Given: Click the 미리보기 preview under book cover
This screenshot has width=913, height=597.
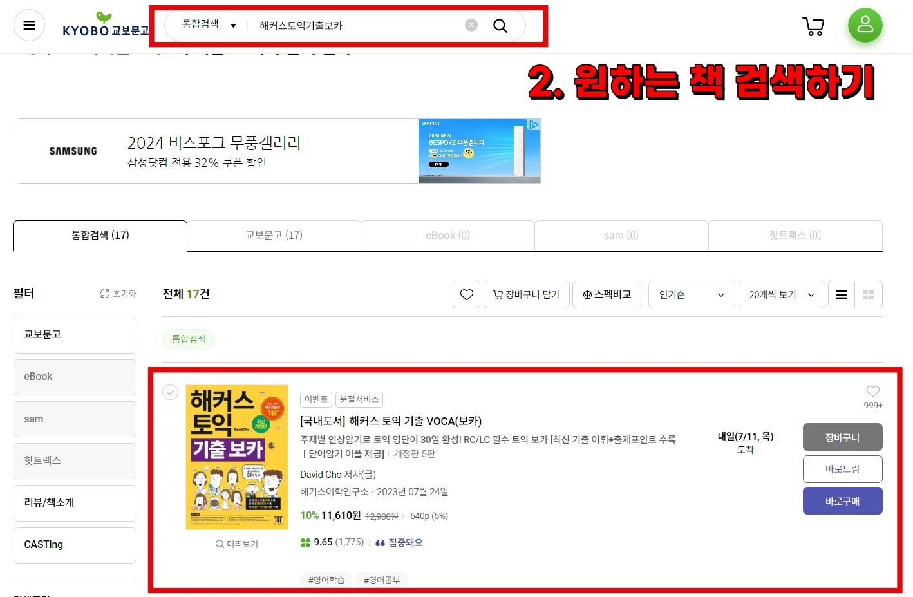Looking at the screenshot, I should tap(237, 544).
